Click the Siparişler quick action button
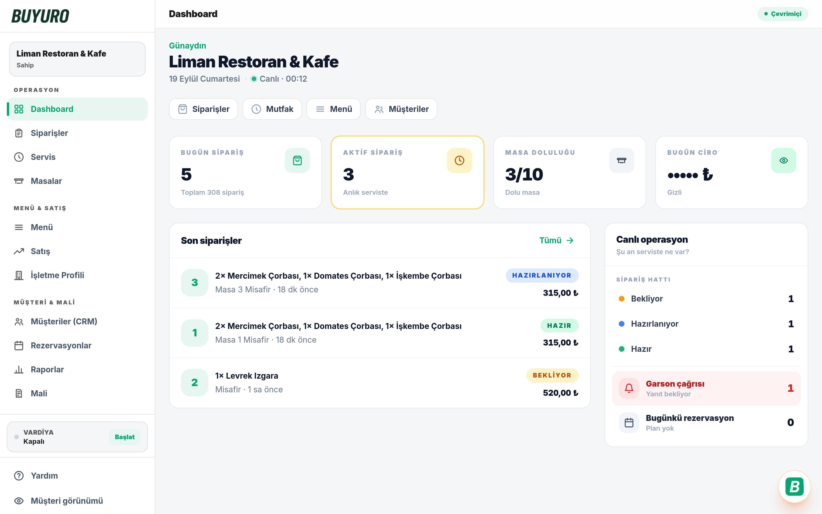The height and width of the screenshot is (514, 822). (x=204, y=109)
